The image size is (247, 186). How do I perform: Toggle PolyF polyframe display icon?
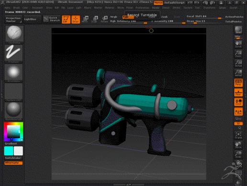point(238,173)
